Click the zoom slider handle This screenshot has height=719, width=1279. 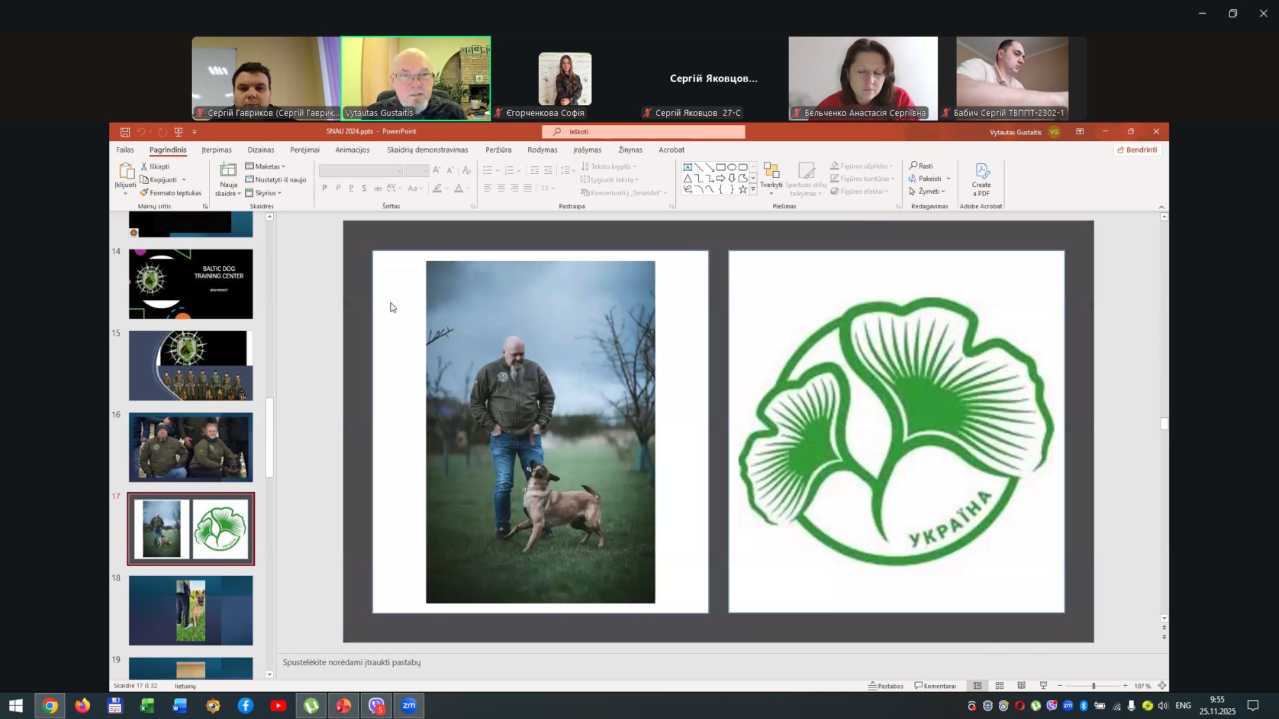point(1093,686)
